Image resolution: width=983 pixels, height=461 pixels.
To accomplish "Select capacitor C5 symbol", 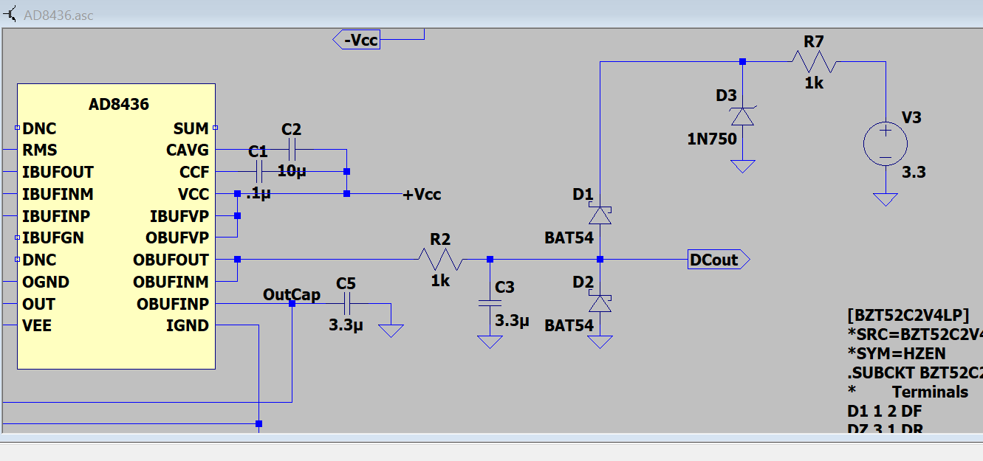I will [x=346, y=304].
